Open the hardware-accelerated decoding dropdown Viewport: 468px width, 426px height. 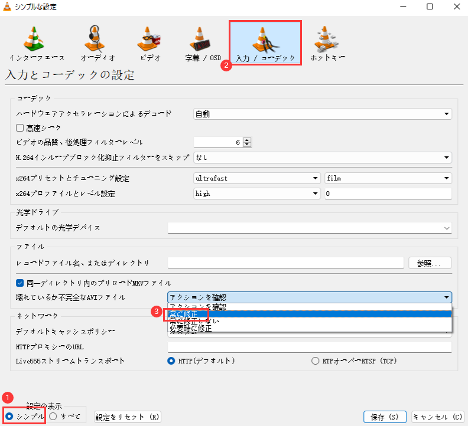[x=323, y=114]
